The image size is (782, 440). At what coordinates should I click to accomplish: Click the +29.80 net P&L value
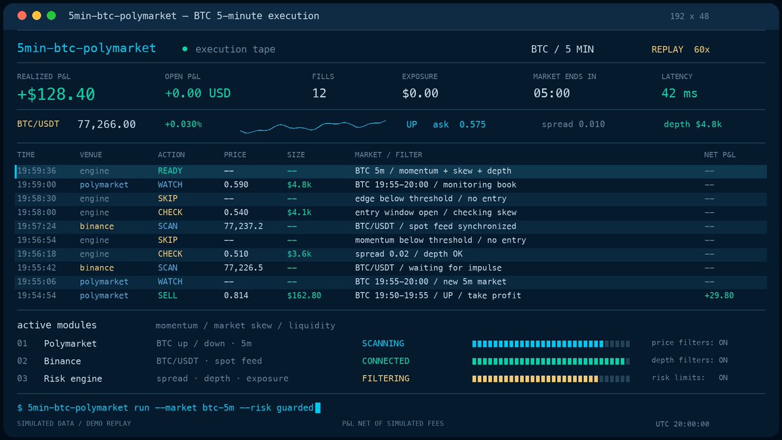tap(719, 296)
